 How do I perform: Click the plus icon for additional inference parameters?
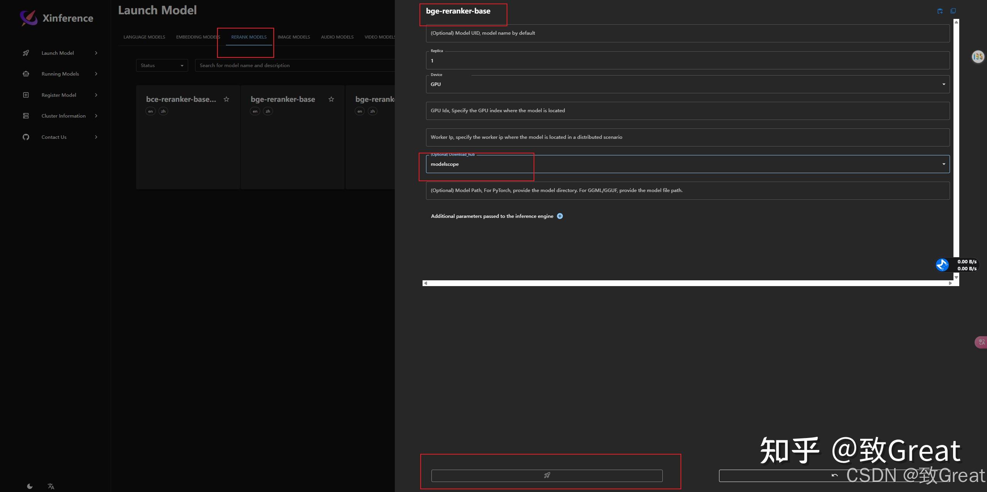point(560,216)
